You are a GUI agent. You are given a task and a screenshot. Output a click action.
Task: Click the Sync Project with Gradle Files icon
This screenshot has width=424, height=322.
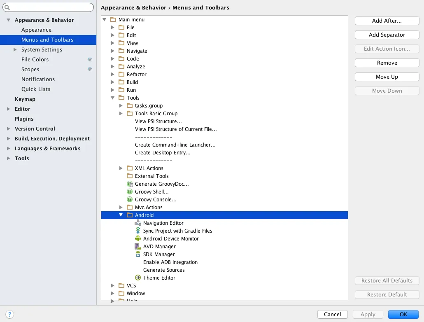(x=138, y=231)
